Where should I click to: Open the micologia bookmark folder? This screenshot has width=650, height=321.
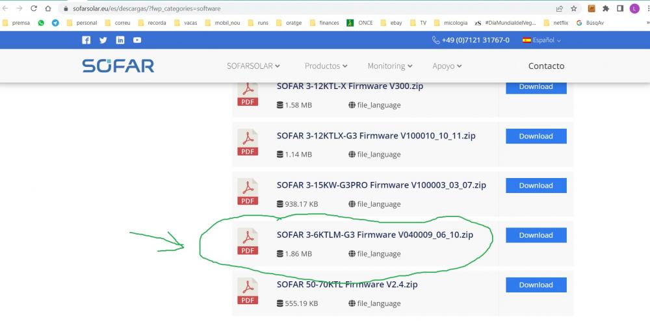[451, 23]
